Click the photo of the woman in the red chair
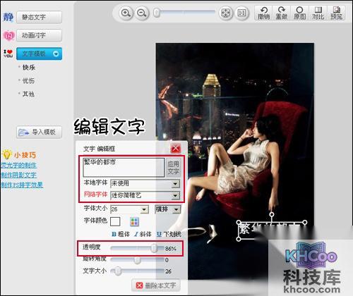 [235, 161]
